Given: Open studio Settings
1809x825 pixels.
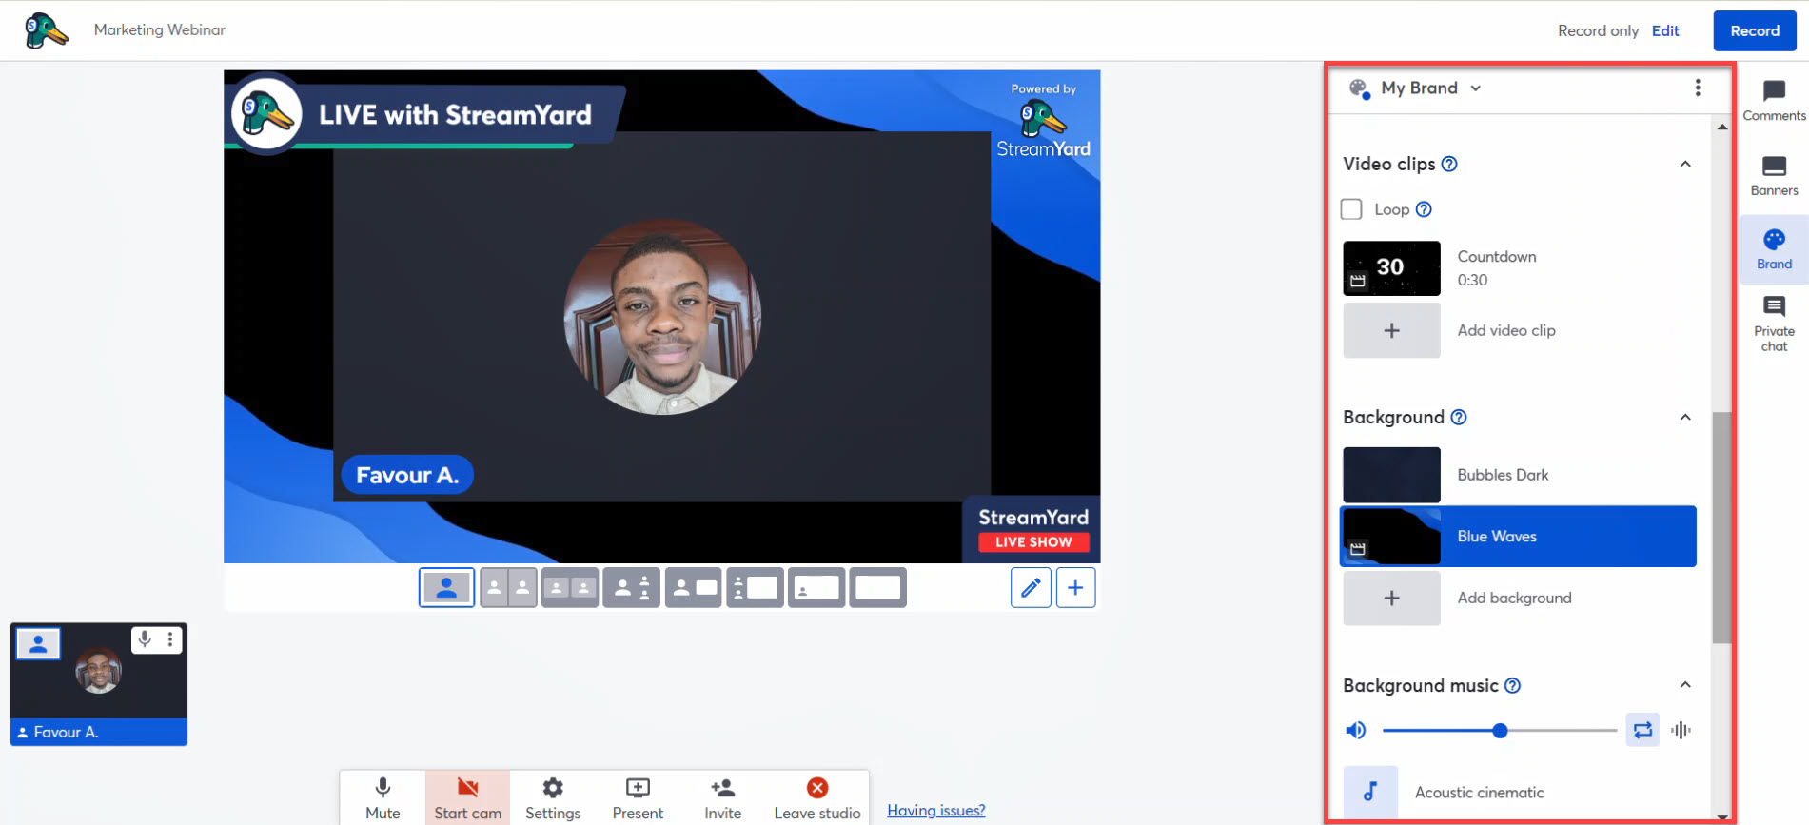Looking at the screenshot, I should [553, 797].
